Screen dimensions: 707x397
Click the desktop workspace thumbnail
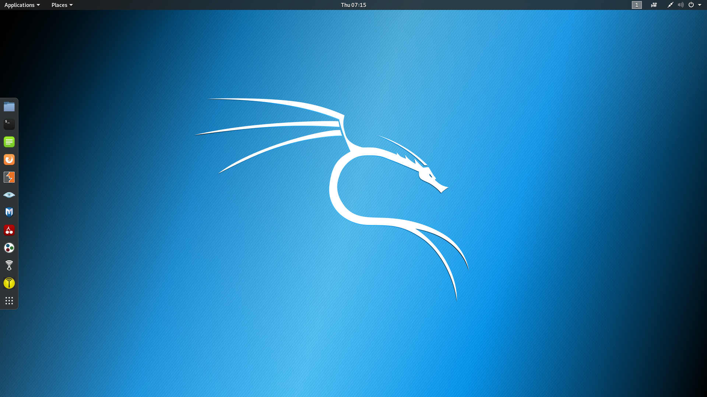637,5
